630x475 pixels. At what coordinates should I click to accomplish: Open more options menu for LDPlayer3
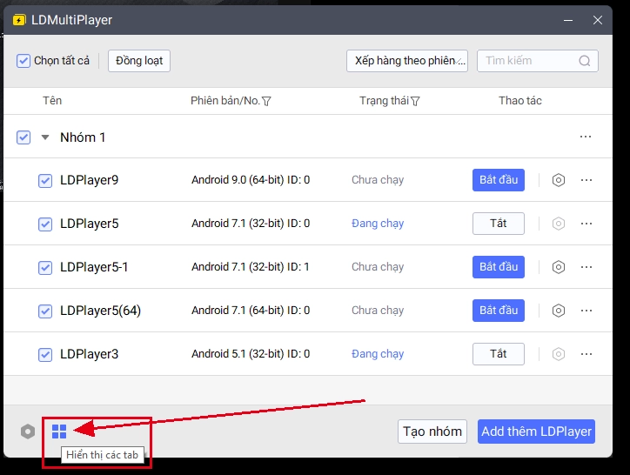tap(586, 354)
